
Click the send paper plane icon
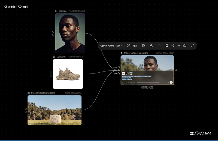tap(173, 46)
